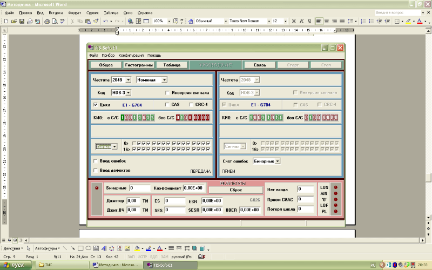
Task: Undo the last action
Action: 105,21
